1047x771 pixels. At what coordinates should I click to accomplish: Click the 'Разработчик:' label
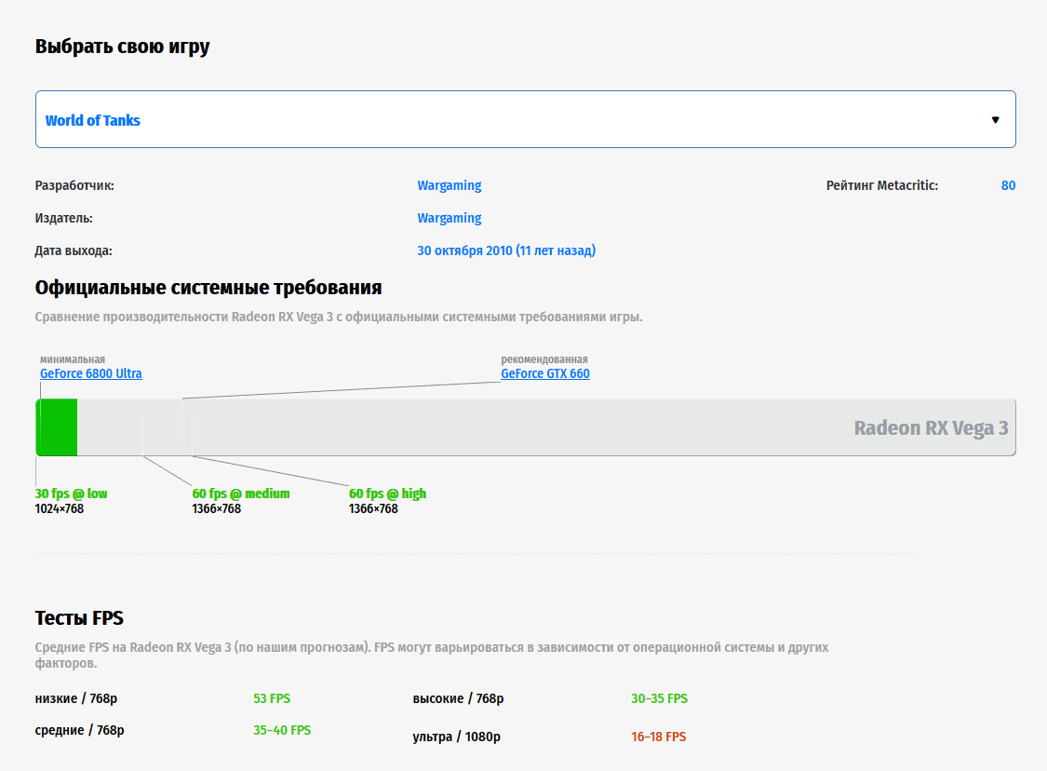74,185
